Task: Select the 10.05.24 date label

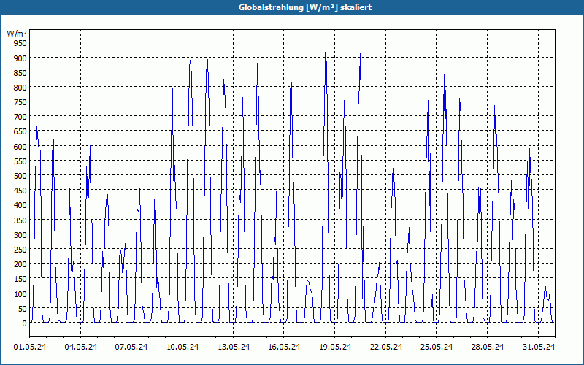Action: 182,347
